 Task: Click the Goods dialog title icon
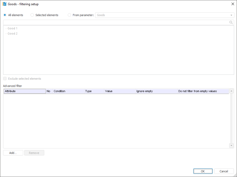(4, 4)
